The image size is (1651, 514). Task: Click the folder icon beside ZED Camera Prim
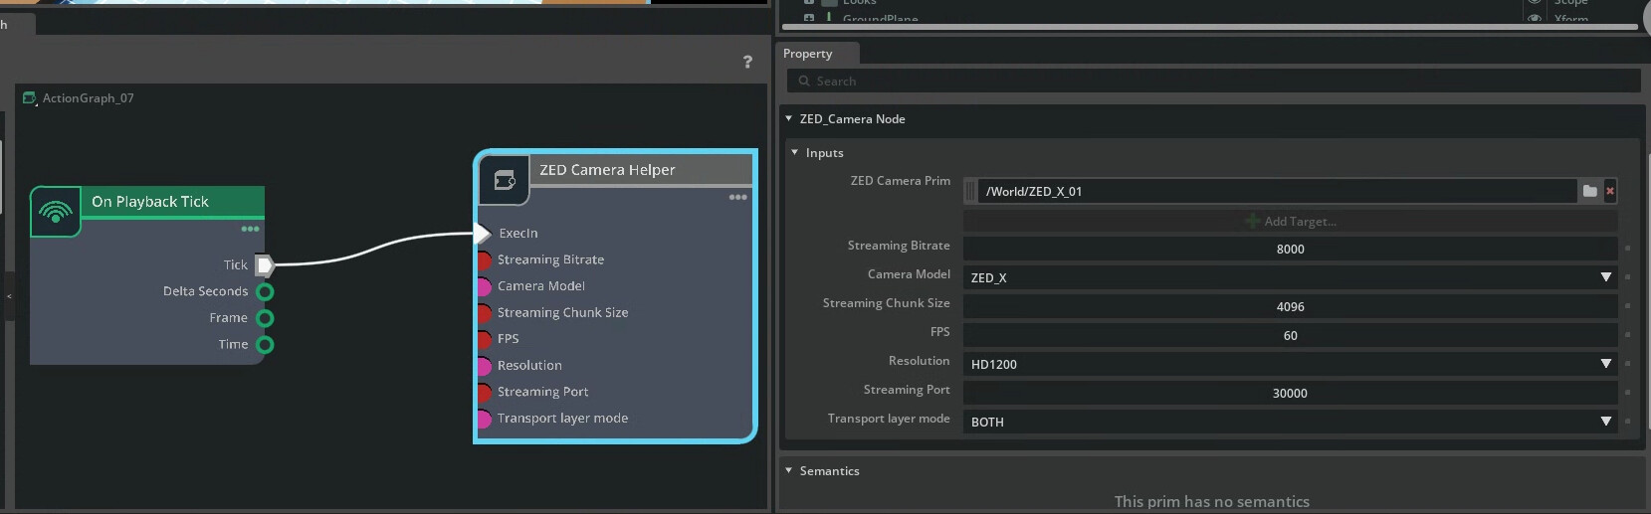point(1589,191)
